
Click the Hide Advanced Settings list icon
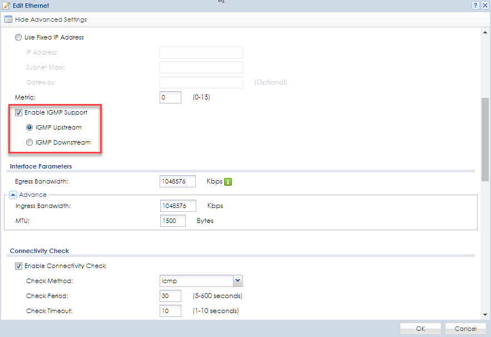pos(8,19)
